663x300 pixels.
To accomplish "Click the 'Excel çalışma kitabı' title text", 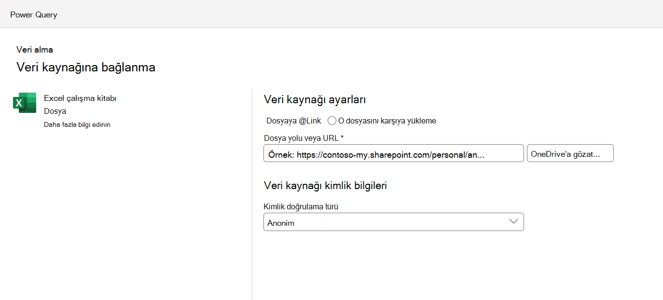I will click(x=80, y=98).
